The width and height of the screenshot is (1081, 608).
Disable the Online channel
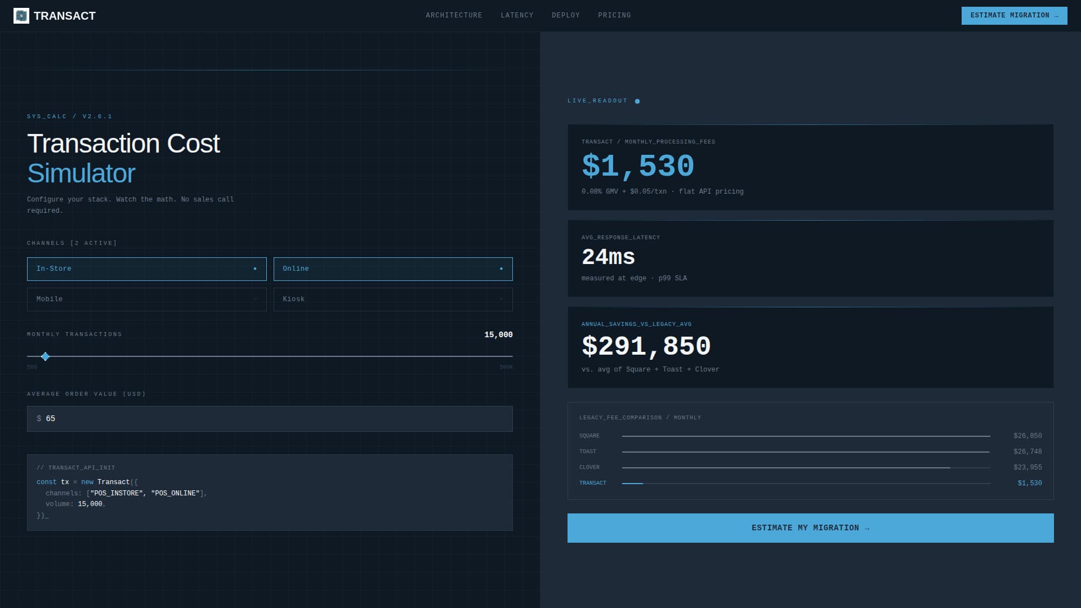(392, 269)
